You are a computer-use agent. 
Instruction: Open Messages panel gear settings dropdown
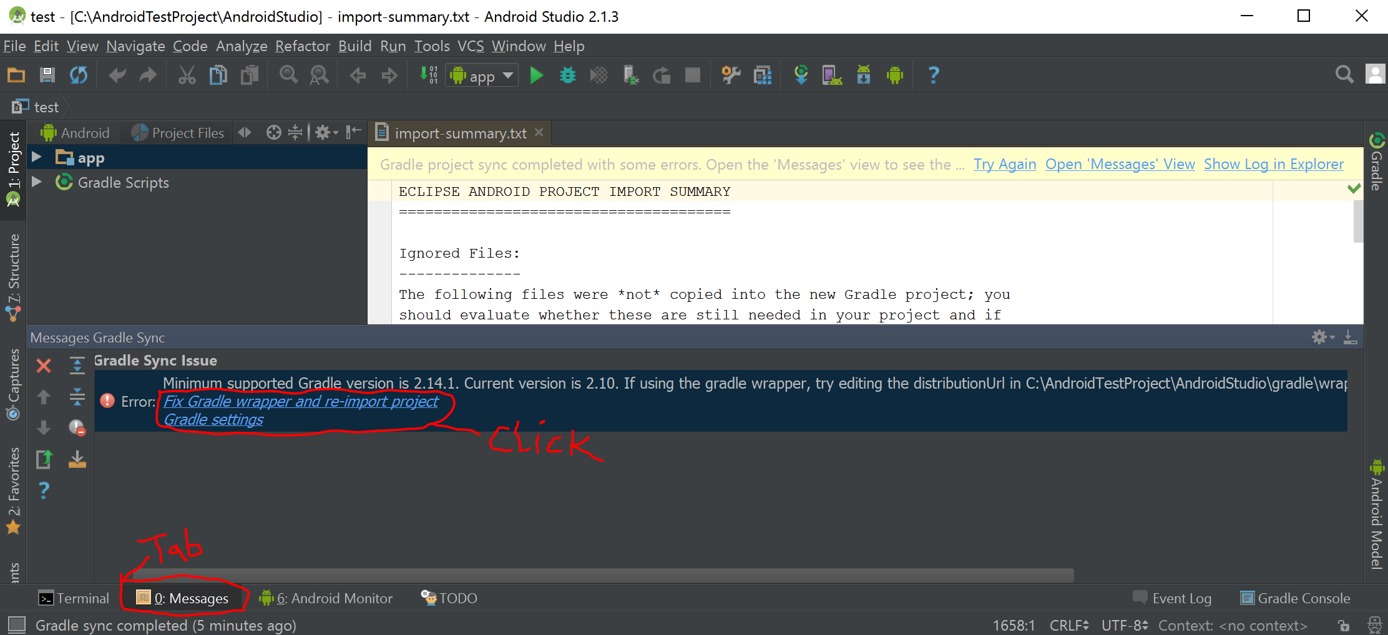[x=1322, y=337]
